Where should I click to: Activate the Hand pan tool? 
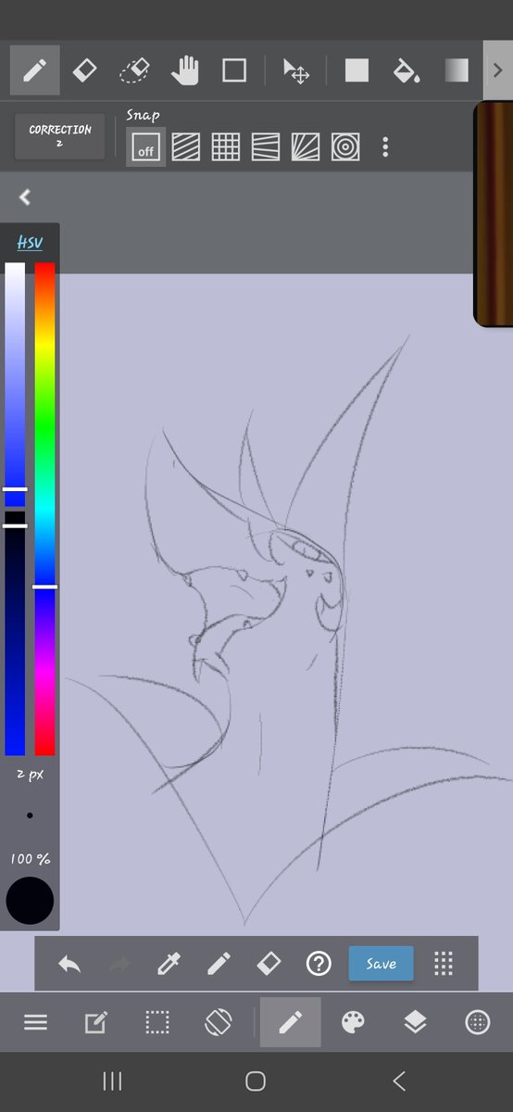pyautogui.click(x=185, y=70)
